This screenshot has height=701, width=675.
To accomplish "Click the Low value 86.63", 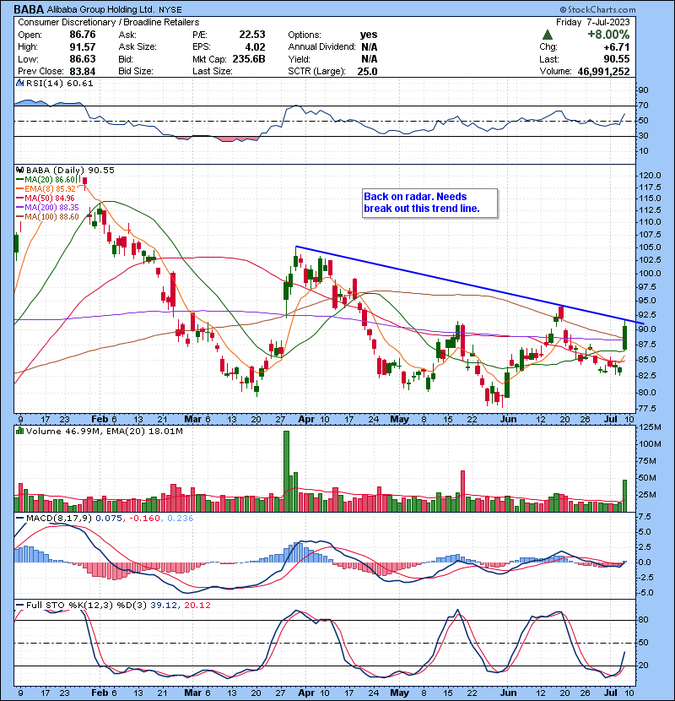I will click(x=82, y=59).
